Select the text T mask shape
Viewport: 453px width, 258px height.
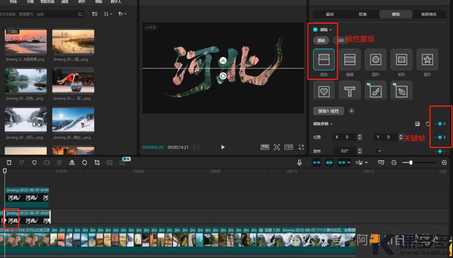(x=349, y=91)
